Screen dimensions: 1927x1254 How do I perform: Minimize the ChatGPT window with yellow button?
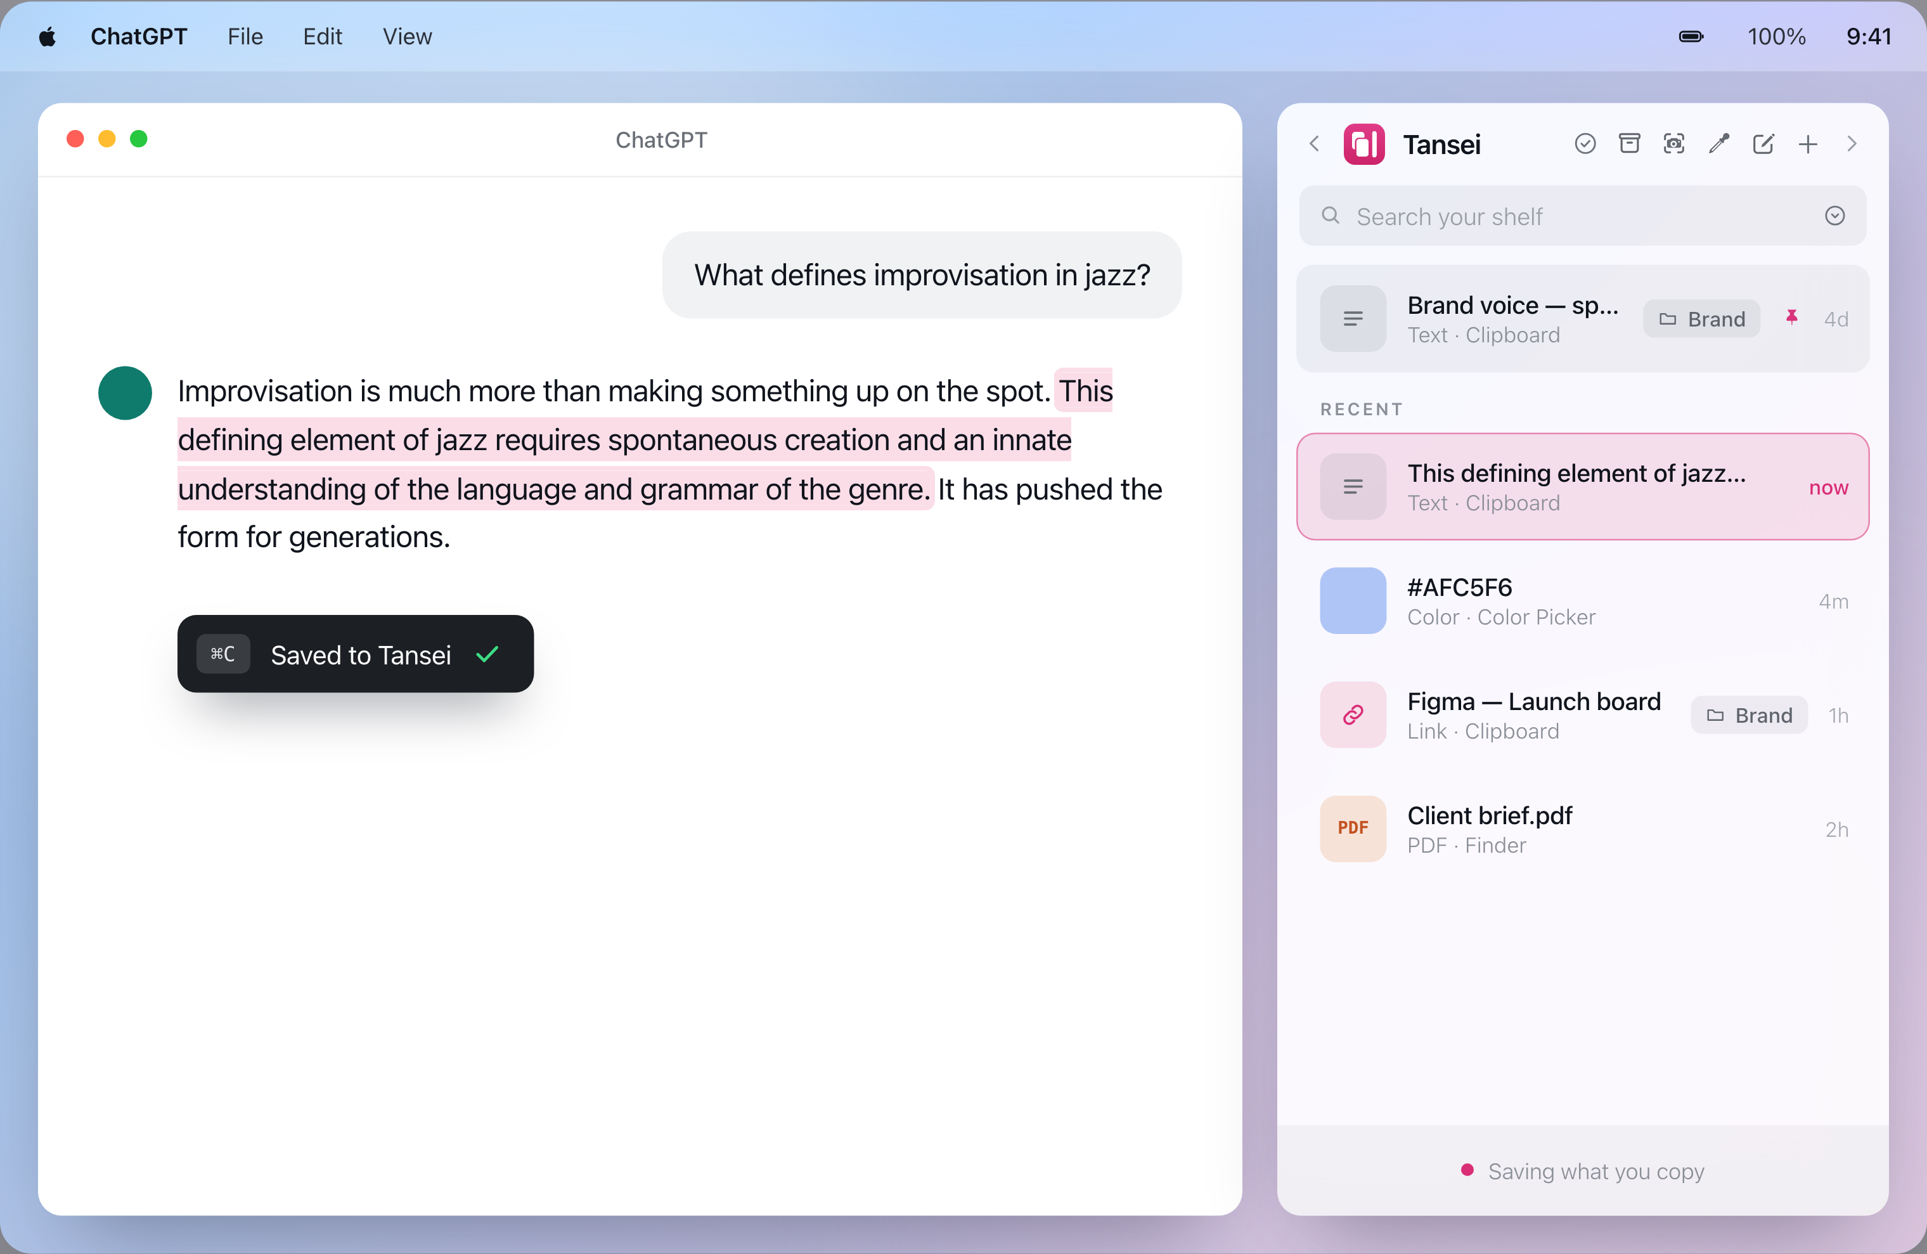pyautogui.click(x=107, y=139)
